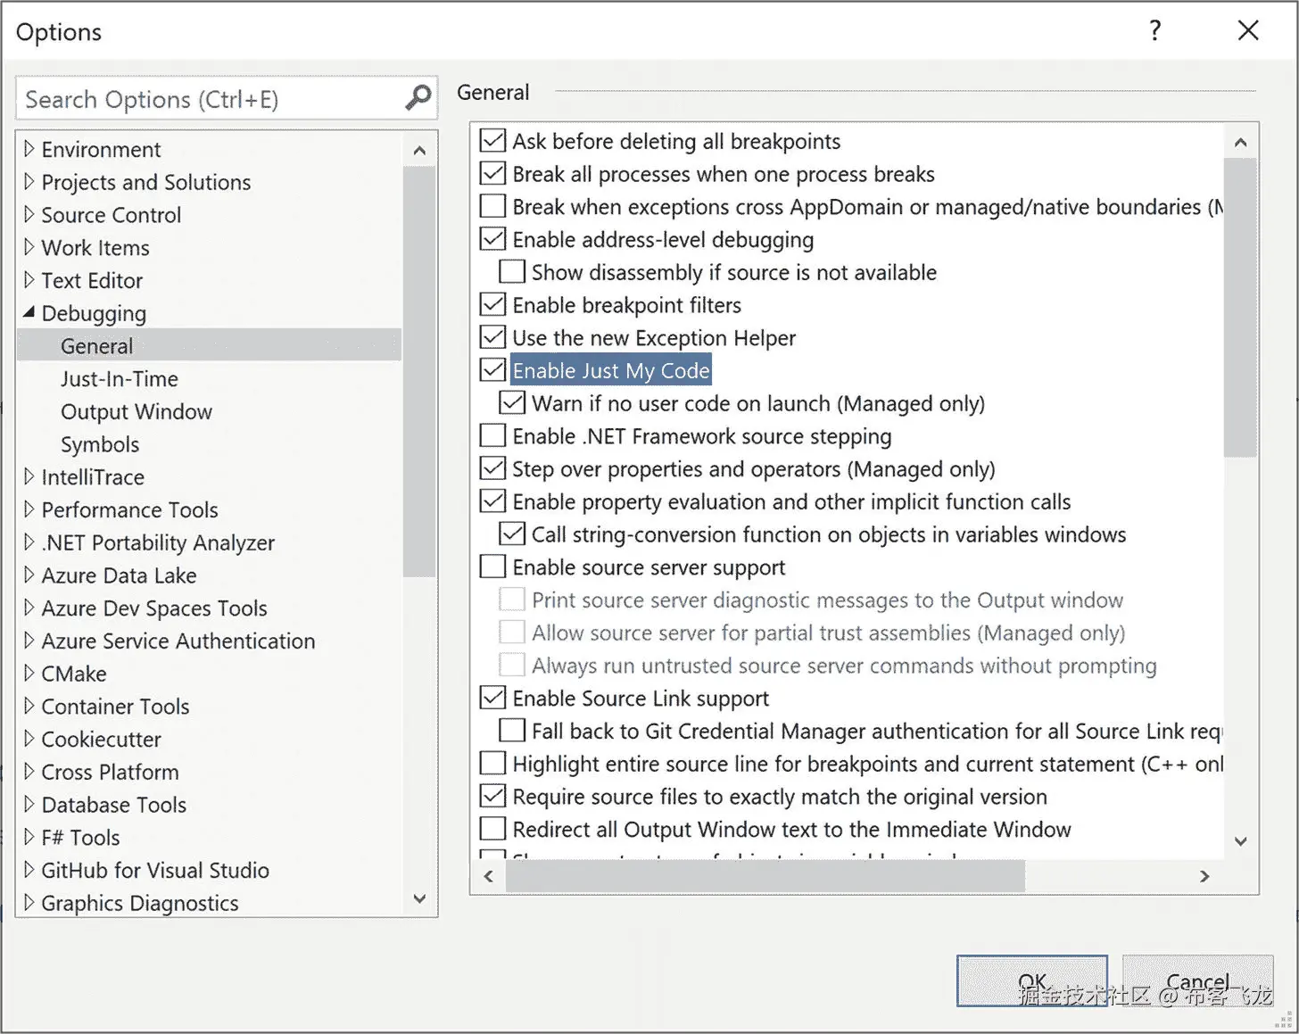Expand the Work Items node
This screenshot has width=1299, height=1034.
tap(29, 247)
